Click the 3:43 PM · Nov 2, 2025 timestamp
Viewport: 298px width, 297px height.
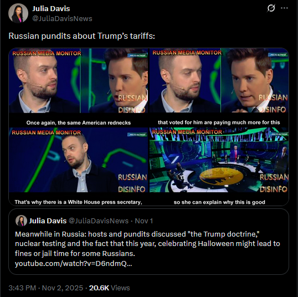point(46,288)
